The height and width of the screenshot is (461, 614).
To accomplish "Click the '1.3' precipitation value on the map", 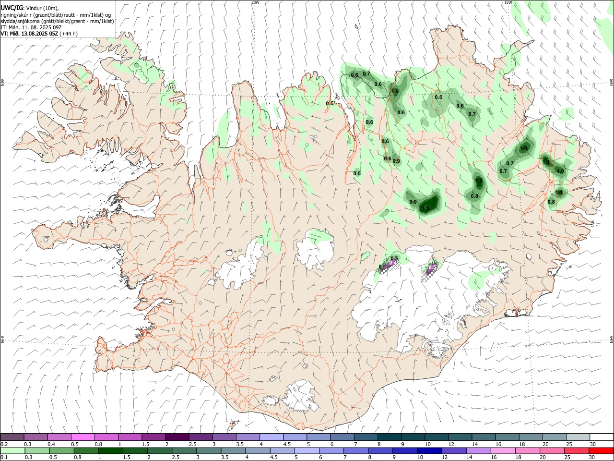I will (x=479, y=181).
